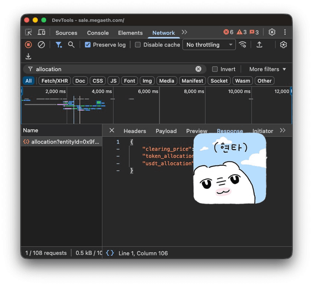
Task: Clear the network log
Action: click(x=42, y=44)
